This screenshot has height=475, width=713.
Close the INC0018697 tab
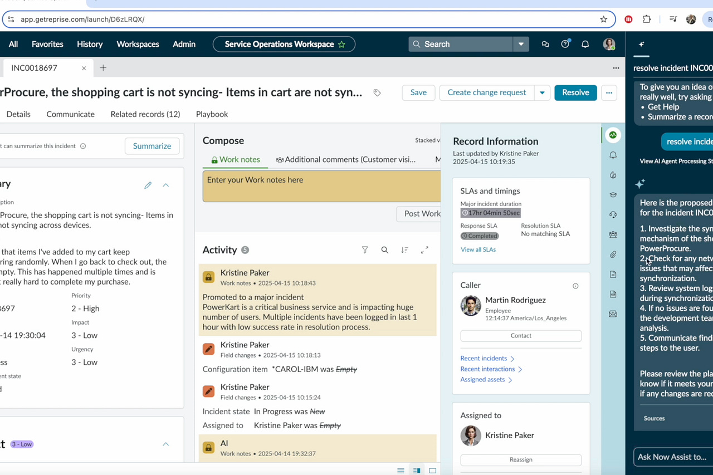(84, 68)
